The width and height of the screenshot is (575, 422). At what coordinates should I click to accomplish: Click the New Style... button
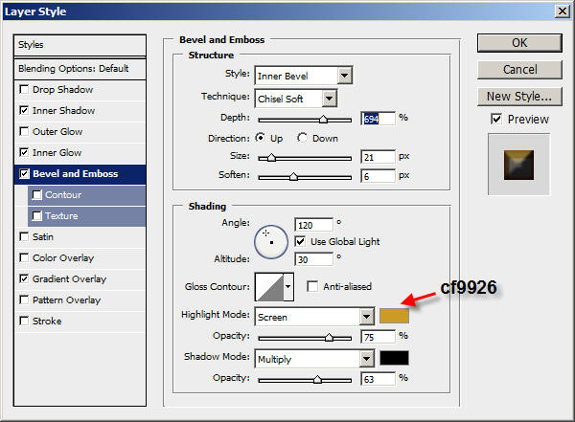519,97
